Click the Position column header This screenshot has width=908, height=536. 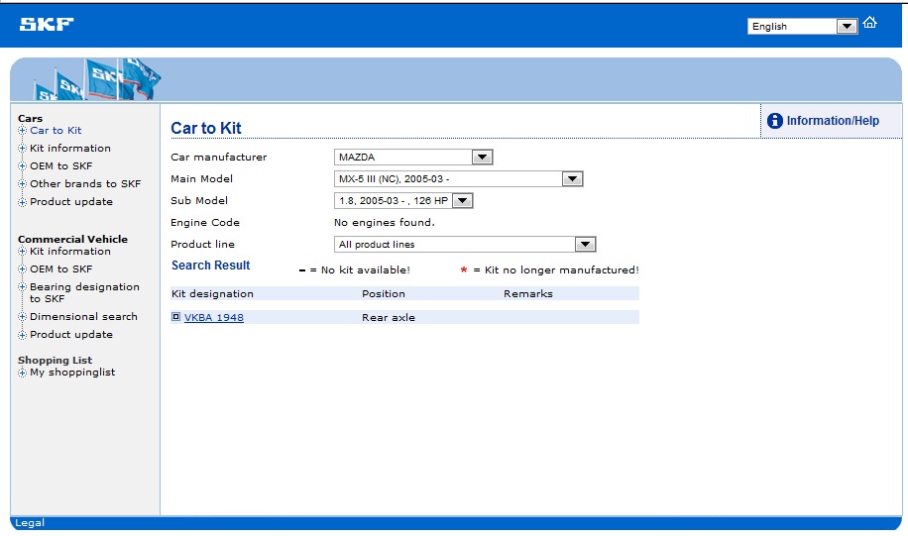[x=384, y=293]
